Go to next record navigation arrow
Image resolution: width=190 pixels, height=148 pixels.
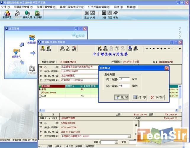154,49
